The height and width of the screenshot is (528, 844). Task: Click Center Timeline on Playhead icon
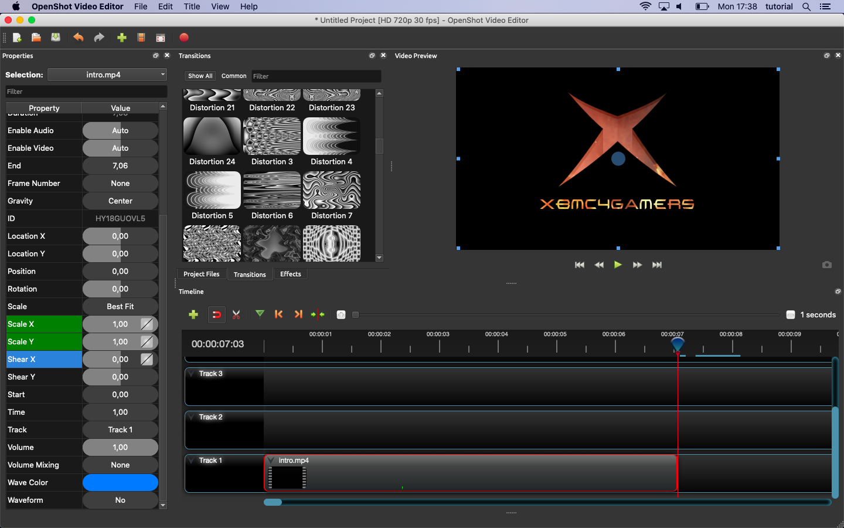tap(318, 314)
